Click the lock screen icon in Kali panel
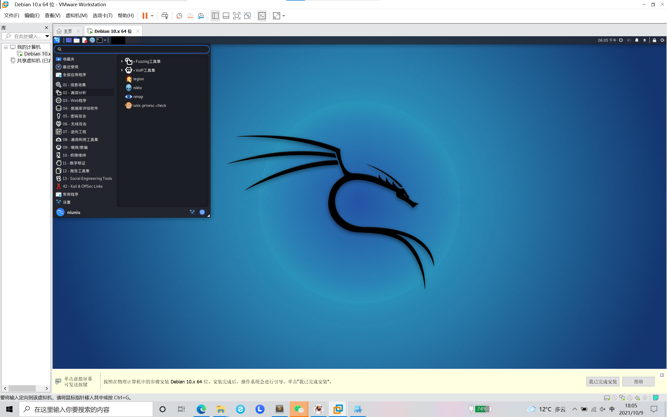667x417 pixels. 654,40
